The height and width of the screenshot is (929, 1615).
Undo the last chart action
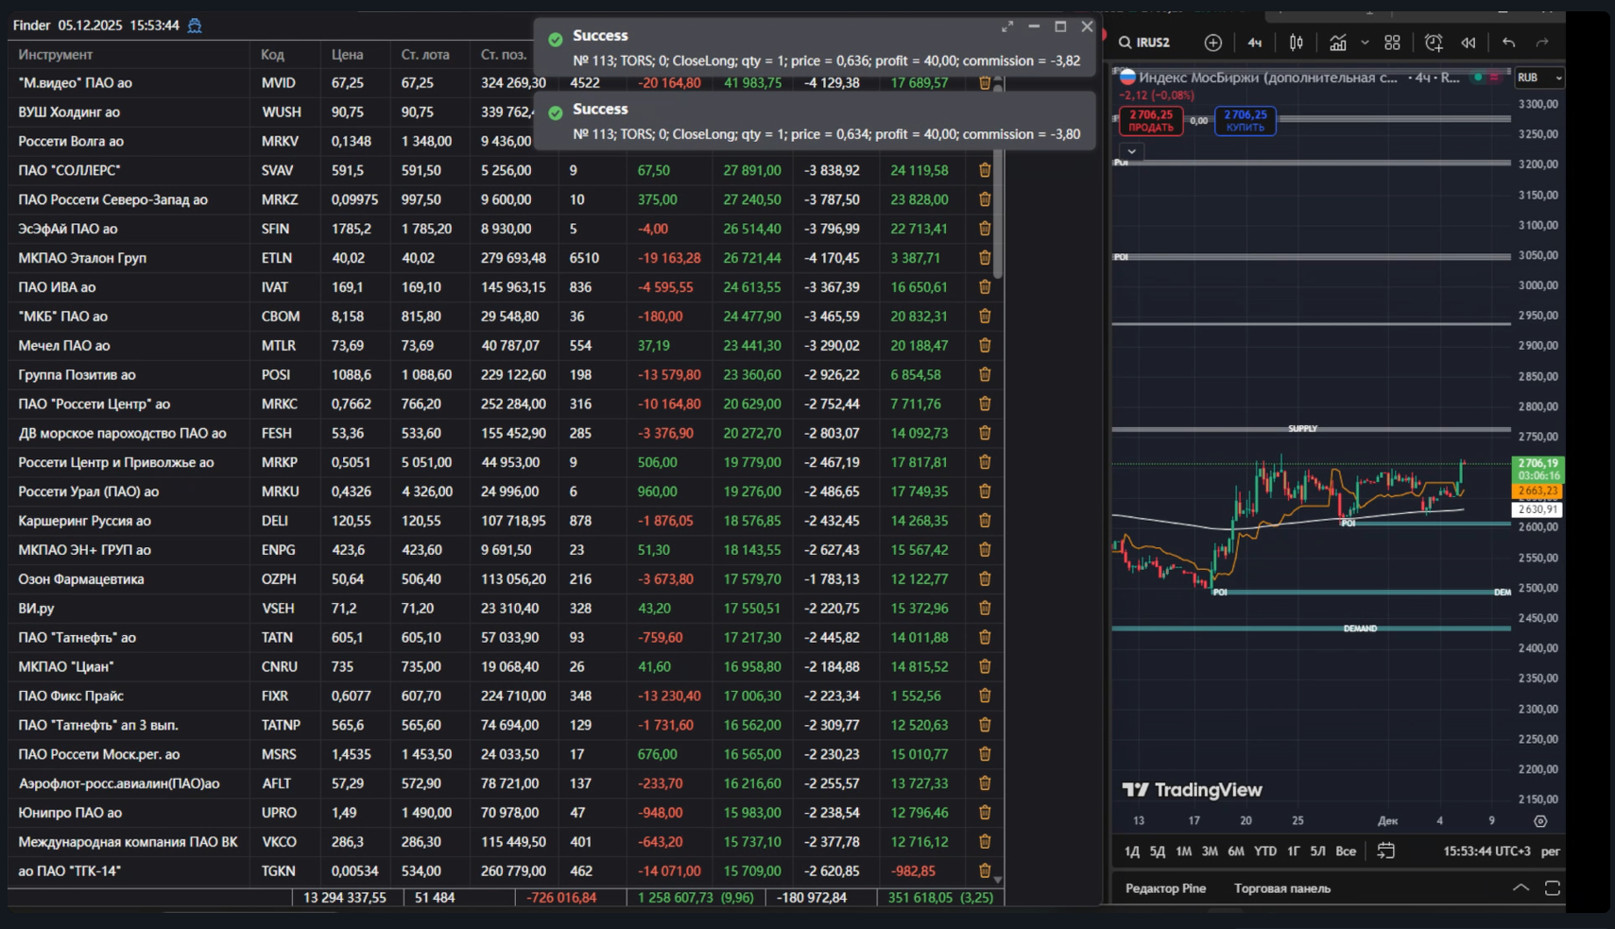pos(1509,43)
